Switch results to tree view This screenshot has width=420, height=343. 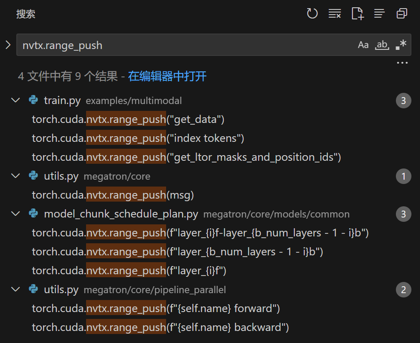tap(379, 14)
